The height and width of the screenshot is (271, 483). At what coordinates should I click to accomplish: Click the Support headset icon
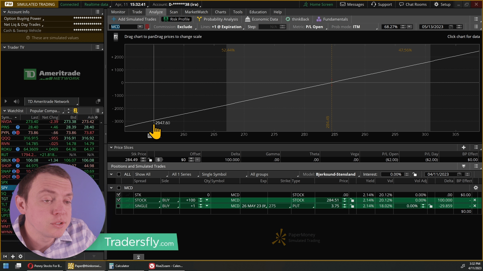tap(374, 4)
